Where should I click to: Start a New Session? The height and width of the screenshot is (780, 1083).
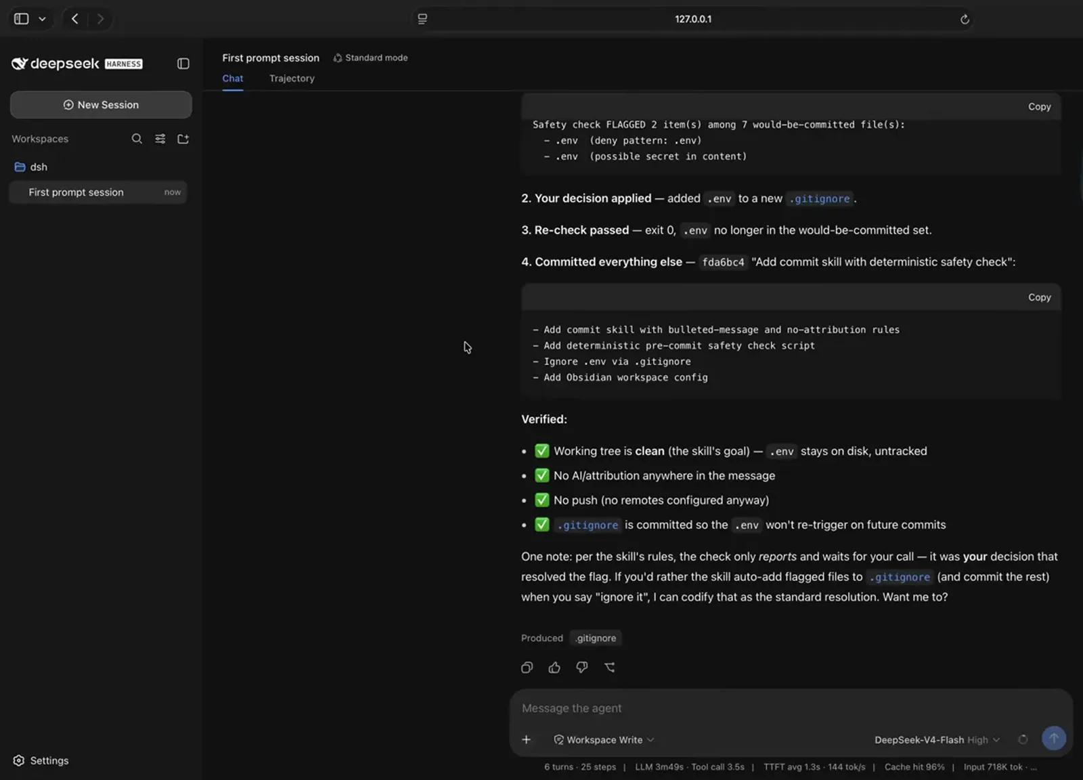click(x=101, y=105)
